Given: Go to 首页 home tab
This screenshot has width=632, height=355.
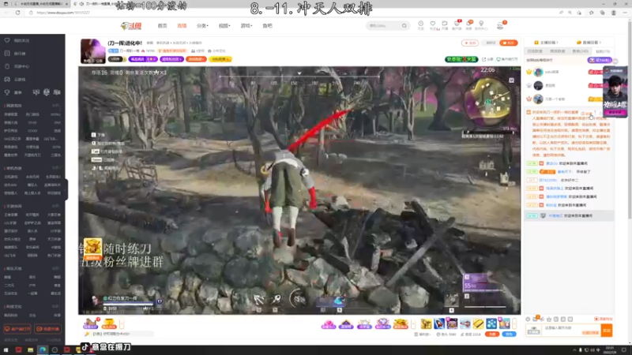Looking at the screenshot, I should [162, 26].
